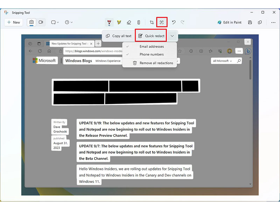Select the yellow Highlighter tool
Image resolution: width=280 pixels, height=210 pixels.
pyautogui.click(x=119, y=22)
